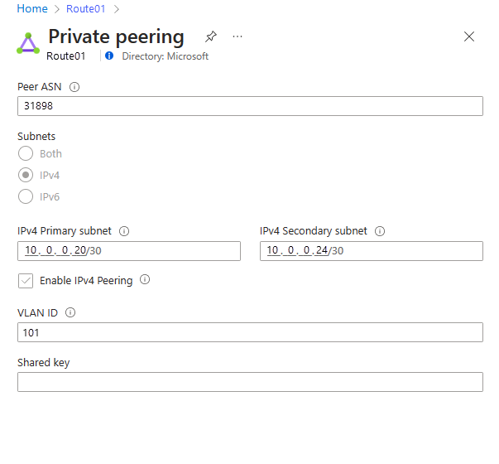Screen dimensions: 499x464
Task: Click the IPv4 Primary subnet field
Action: 129,251
